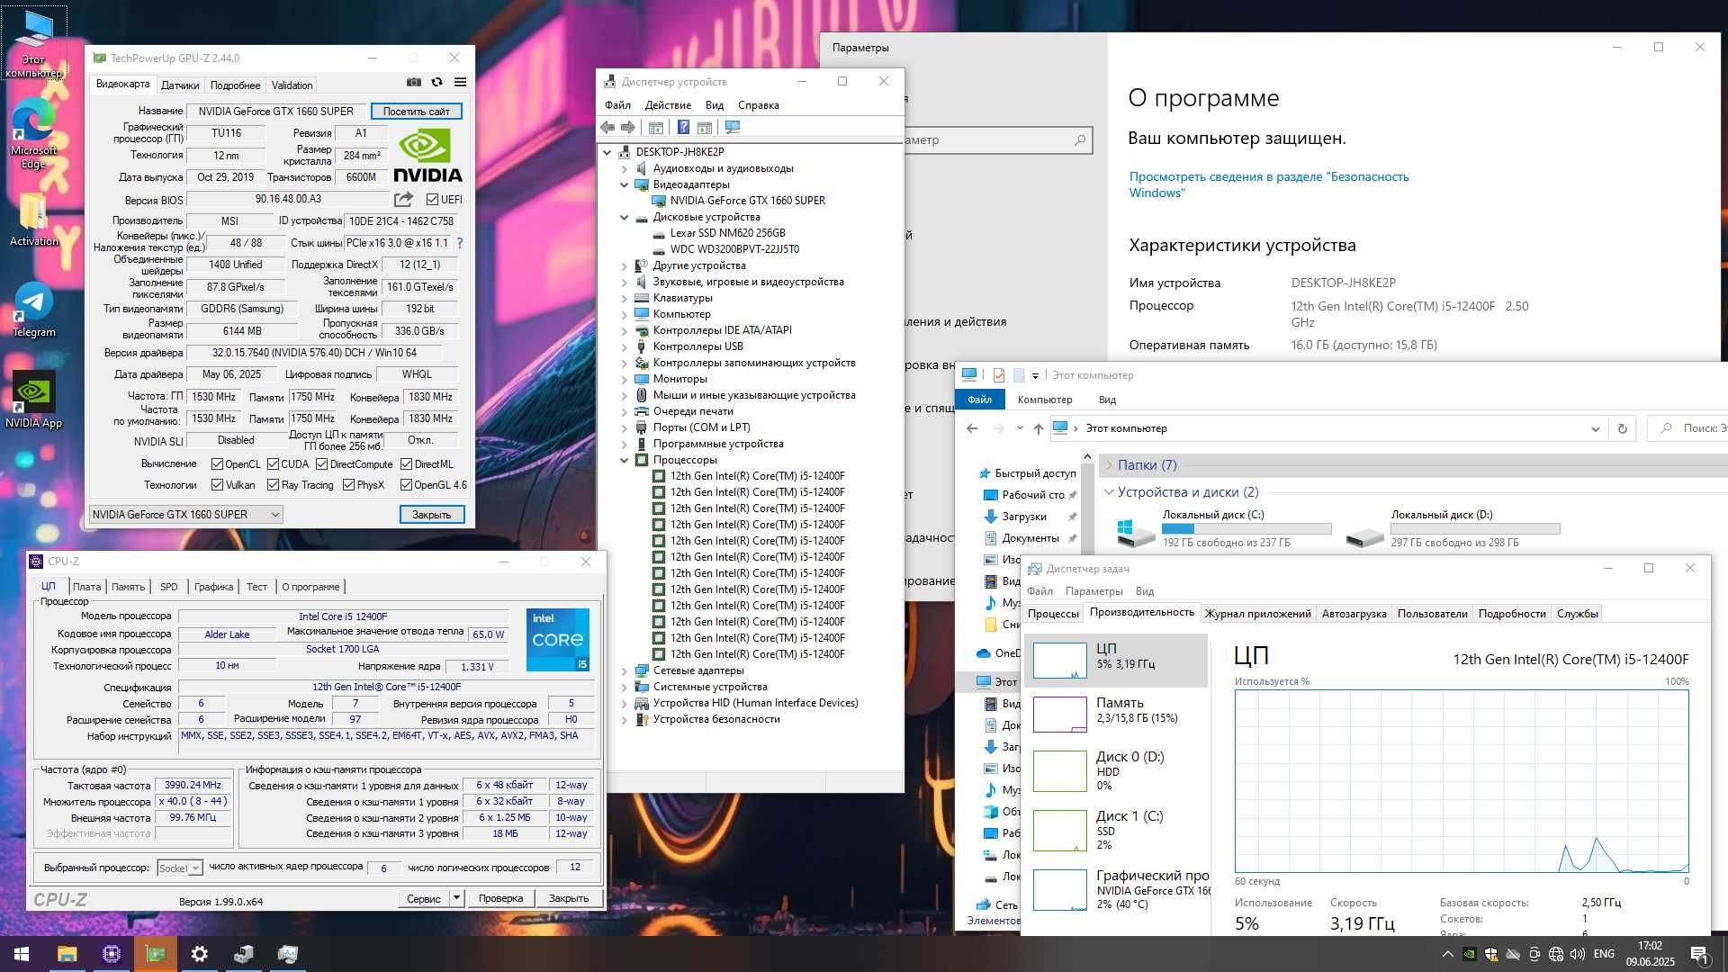This screenshot has height=972, width=1728.
Task: Collapse Устройства и диски section
Action: click(1109, 492)
